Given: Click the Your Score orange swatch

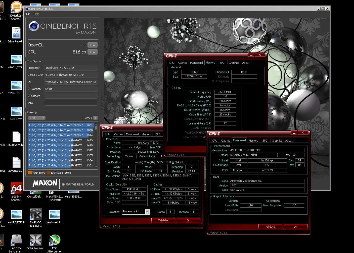Looking at the screenshot, I should coord(30,173).
